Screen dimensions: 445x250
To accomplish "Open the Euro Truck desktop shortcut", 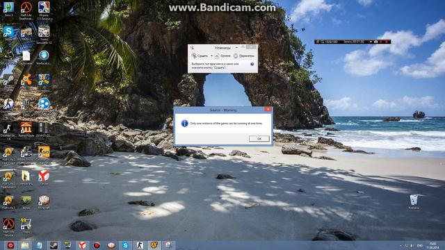I will (x=26, y=153).
